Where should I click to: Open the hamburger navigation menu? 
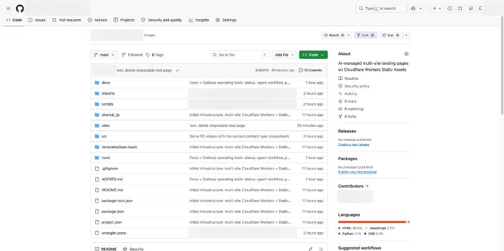9,9
